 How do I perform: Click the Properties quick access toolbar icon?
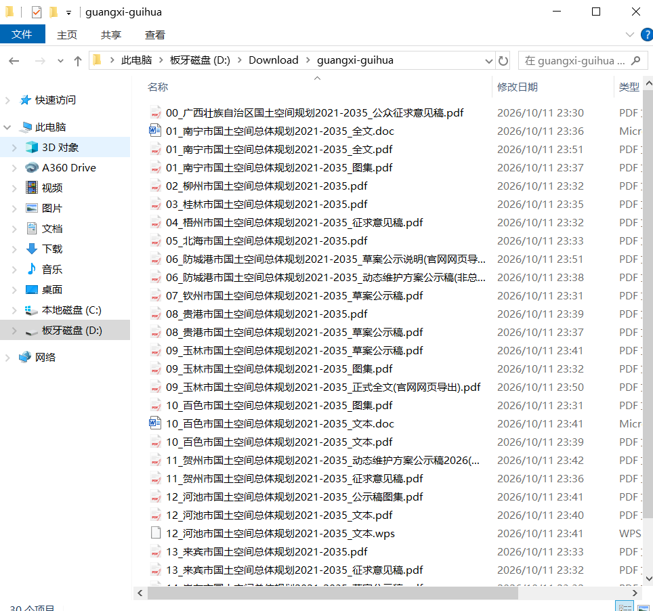pyautogui.click(x=37, y=12)
